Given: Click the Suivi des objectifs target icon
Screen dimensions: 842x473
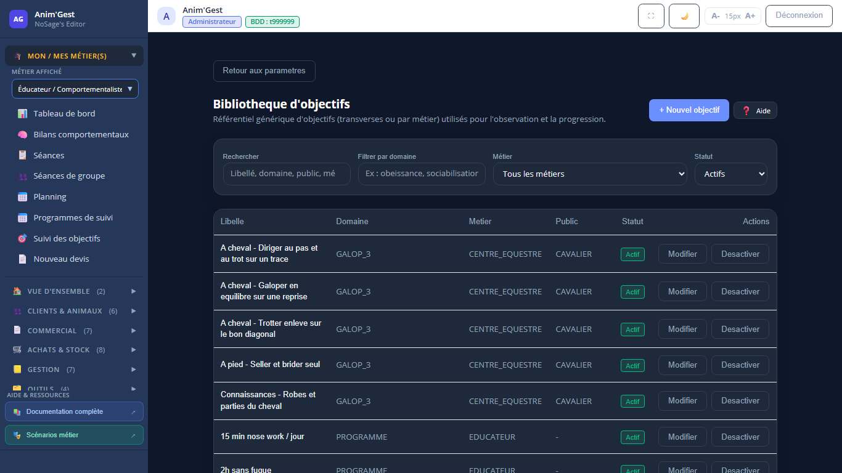Looking at the screenshot, I should pos(22,238).
